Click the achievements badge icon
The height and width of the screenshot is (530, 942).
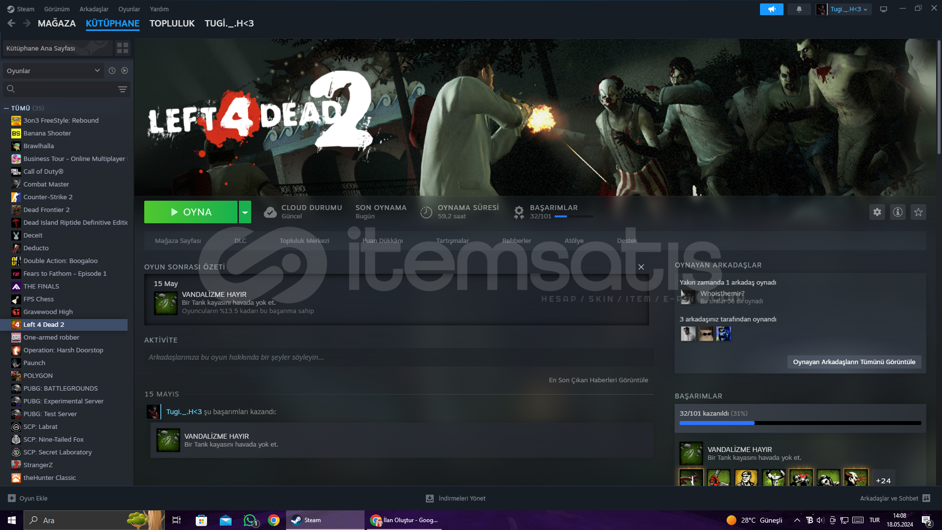tap(519, 212)
